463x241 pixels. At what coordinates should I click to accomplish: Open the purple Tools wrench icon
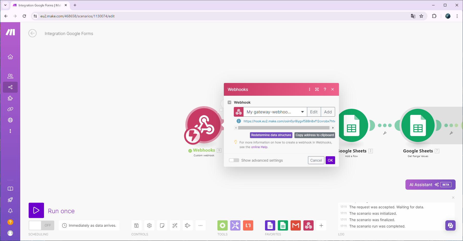[x=235, y=225]
